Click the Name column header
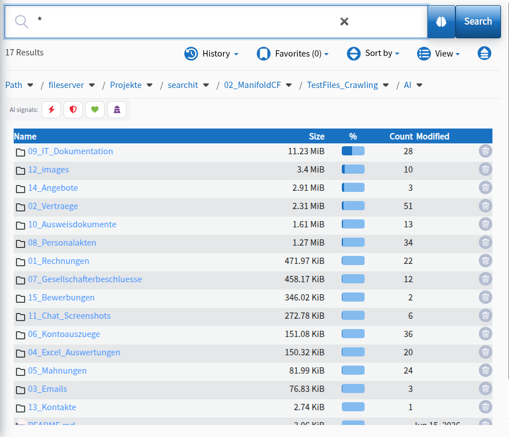Image resolution: width=509 pixels, height=437 pixels. click(x=25, y=137)
